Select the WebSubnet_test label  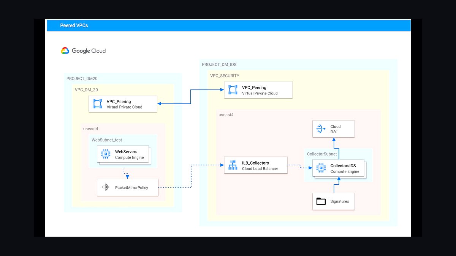point(107,140)
